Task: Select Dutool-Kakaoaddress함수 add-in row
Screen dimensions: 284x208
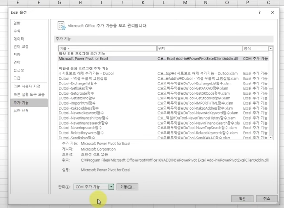Action: (163, 108)
